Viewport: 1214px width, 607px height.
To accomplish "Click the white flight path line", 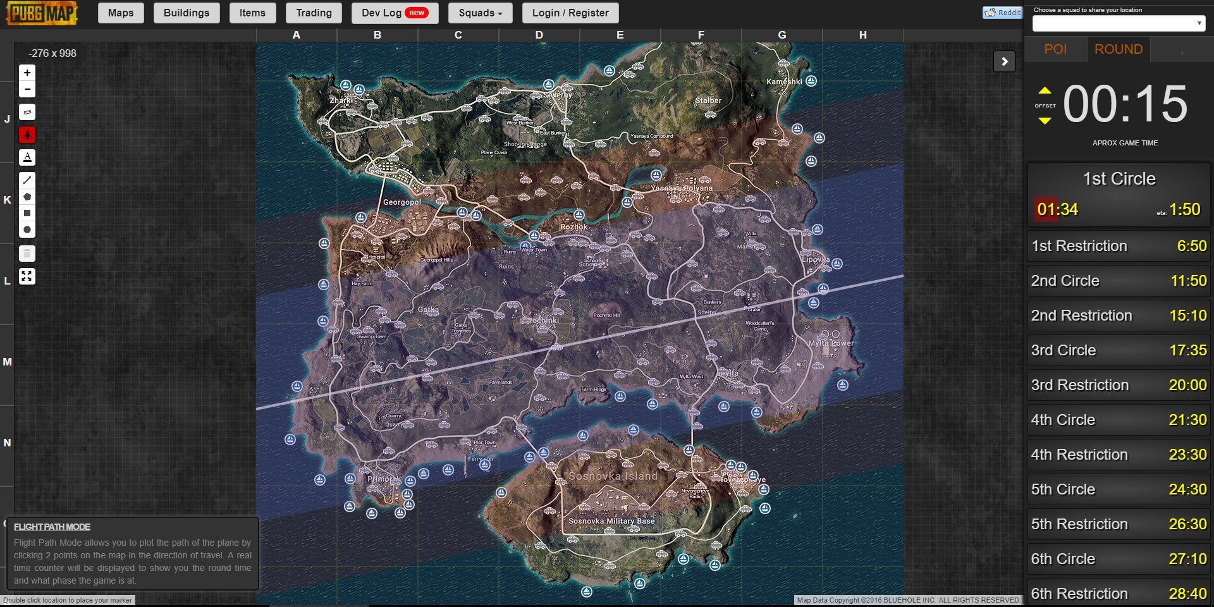I will point(579,343).
